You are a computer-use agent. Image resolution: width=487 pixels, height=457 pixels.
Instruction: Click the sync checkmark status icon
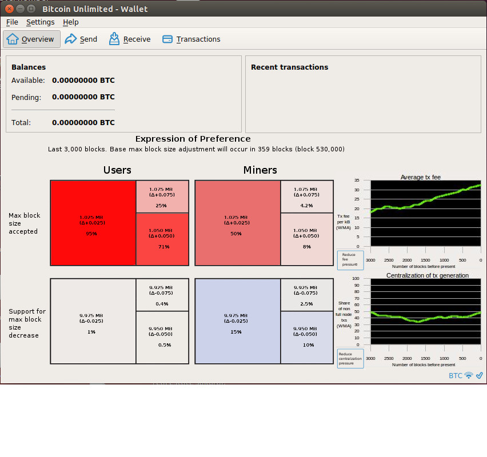(479, 375)
